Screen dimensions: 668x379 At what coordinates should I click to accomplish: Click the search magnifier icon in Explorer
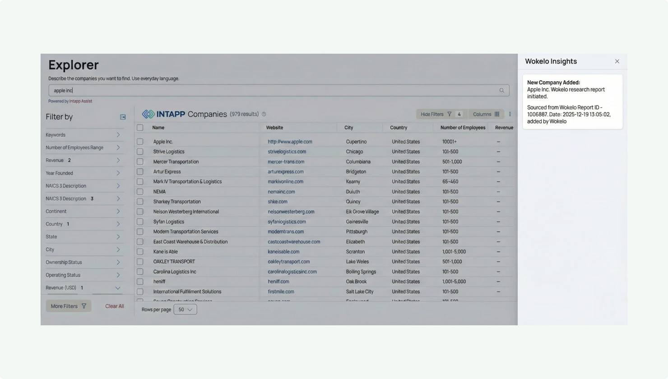point(501,90)
